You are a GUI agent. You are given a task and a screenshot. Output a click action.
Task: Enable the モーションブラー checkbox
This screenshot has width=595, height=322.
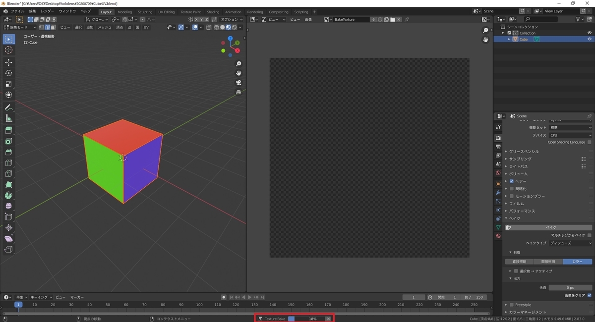pyautogui.click(x=512, y=196)
